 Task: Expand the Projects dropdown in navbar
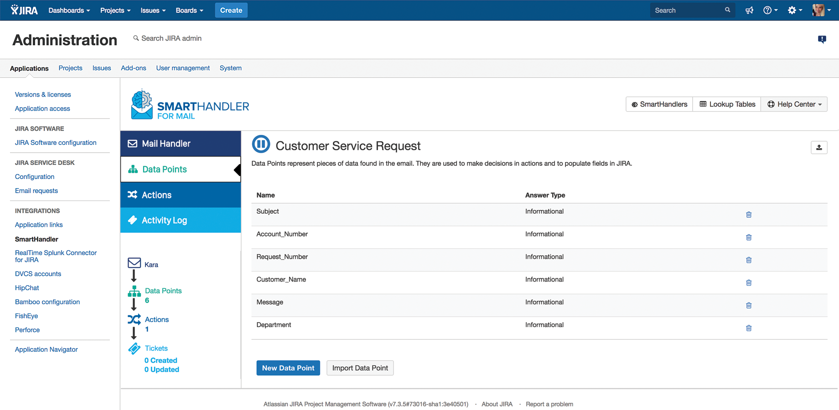pyautogui.click(x=115, y=10)
